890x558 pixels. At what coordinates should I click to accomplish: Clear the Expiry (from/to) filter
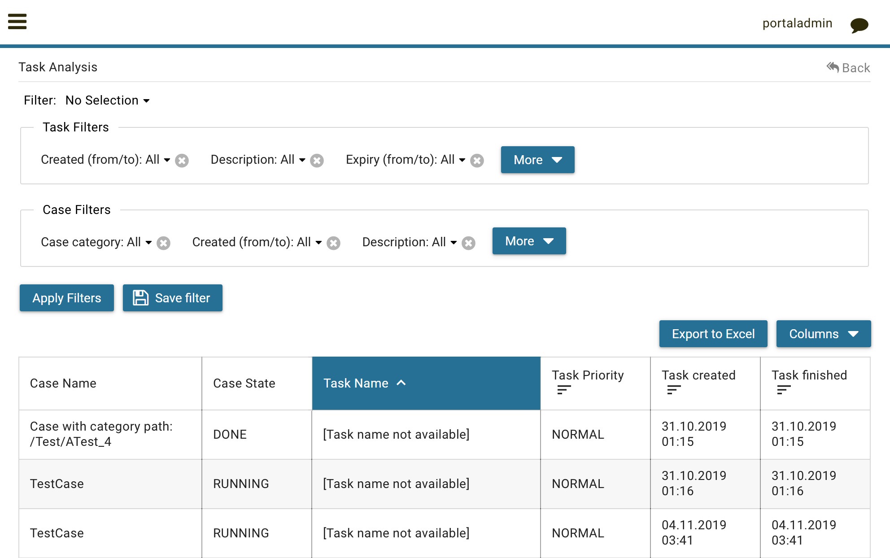[x=477, y=161]
